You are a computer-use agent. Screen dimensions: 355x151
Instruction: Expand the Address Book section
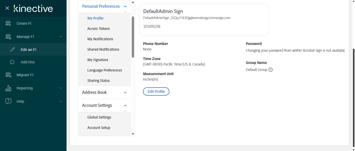pos(125,93)
